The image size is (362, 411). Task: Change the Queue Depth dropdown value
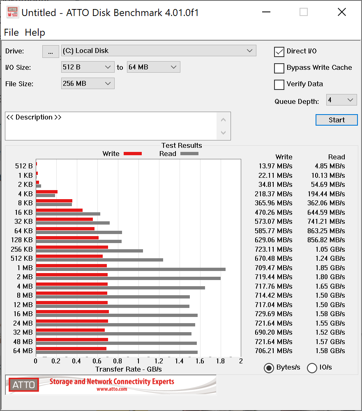[341, 100]
